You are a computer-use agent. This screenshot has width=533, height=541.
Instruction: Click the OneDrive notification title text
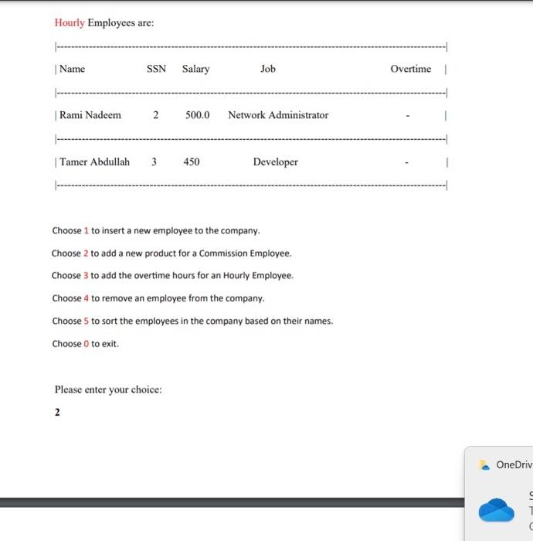[514, 464]
